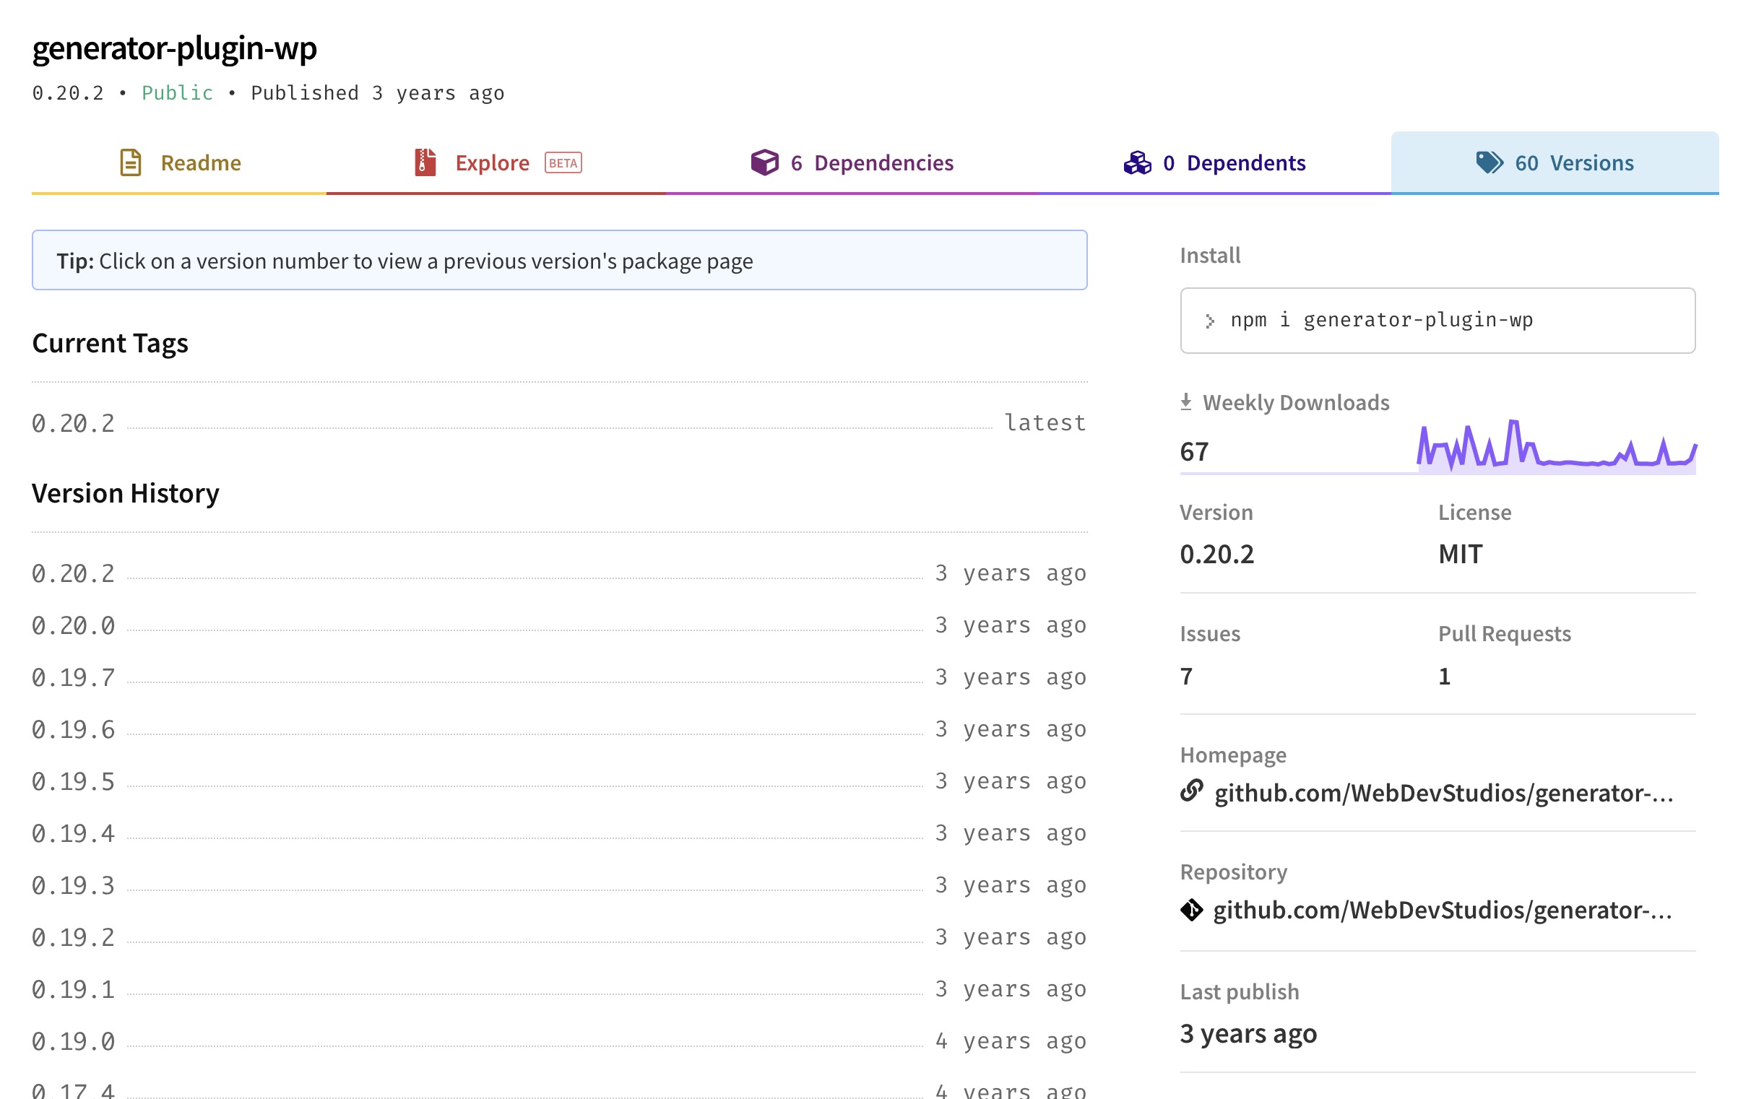
Task: Open the Repository github.com/WebDevStudios link
Action: pyautogui.click(x=1442, y=909)
